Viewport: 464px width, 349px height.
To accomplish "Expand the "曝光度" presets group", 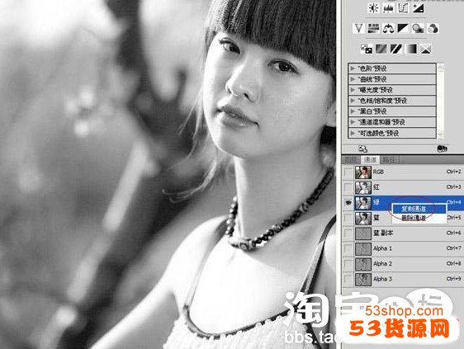I will pos(353,90).
